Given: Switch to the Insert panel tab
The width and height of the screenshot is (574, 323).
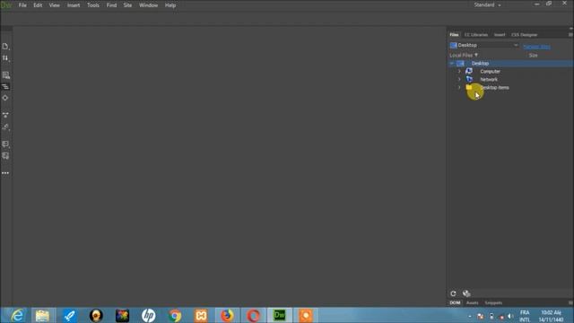Looking at the screenshot, I should pyautogui.click(x=500, y=35).
